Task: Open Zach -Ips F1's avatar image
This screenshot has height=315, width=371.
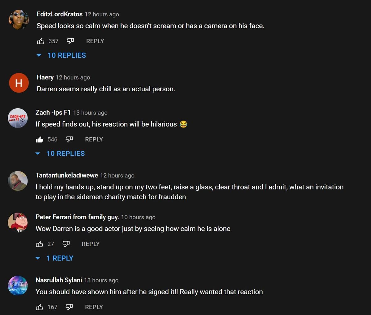Action: click(18, 118)
